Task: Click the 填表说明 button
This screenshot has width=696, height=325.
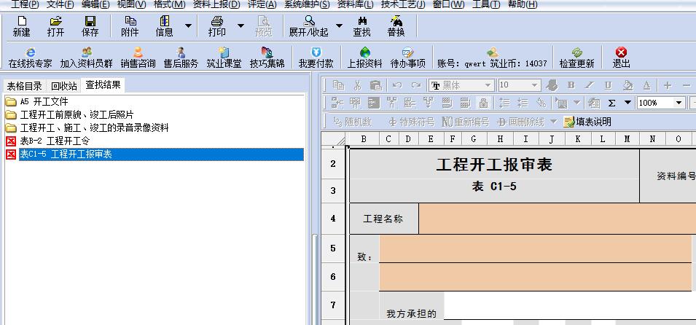Action: coord(587,121)
